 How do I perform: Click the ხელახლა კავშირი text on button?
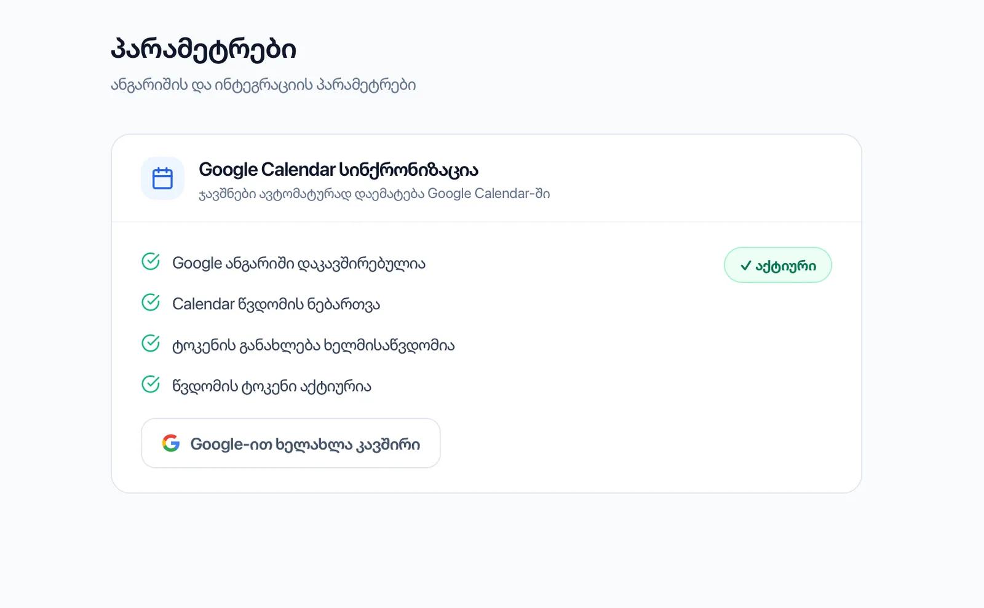pos(347,444)
